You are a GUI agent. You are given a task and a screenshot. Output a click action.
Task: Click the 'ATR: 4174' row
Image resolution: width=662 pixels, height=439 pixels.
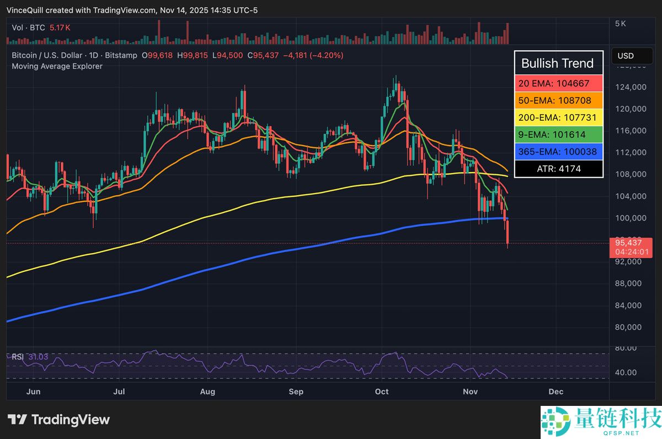(558, 169)
